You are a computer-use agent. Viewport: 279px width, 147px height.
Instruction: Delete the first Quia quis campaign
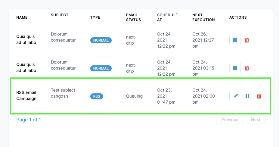[247, 40]
